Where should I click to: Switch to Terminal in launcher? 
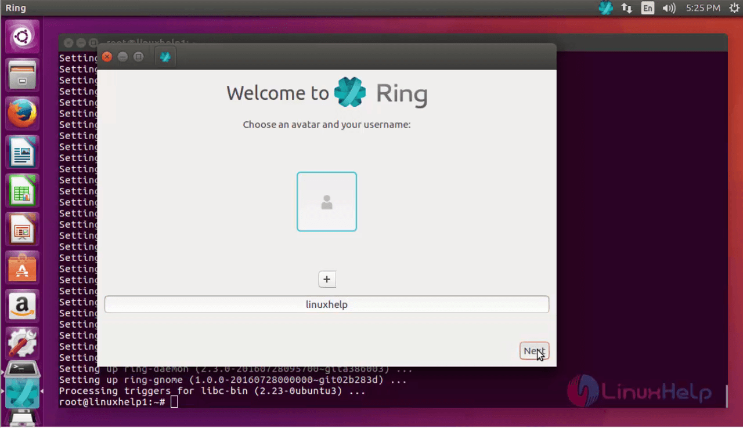pos(23,369)
